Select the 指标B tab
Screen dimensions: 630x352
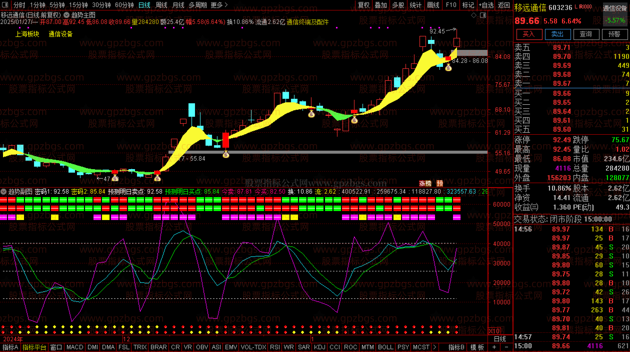coord(456,347)
